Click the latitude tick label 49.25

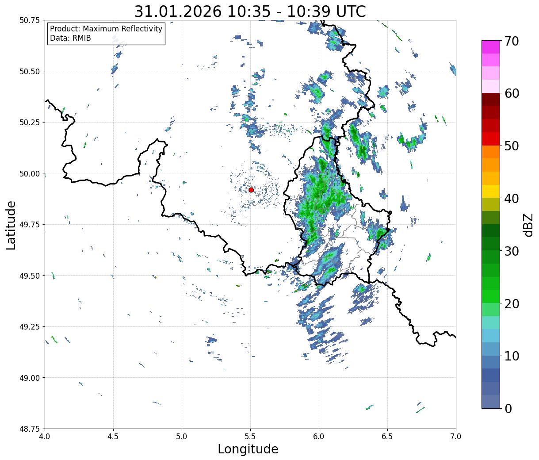tap(30, 327)
